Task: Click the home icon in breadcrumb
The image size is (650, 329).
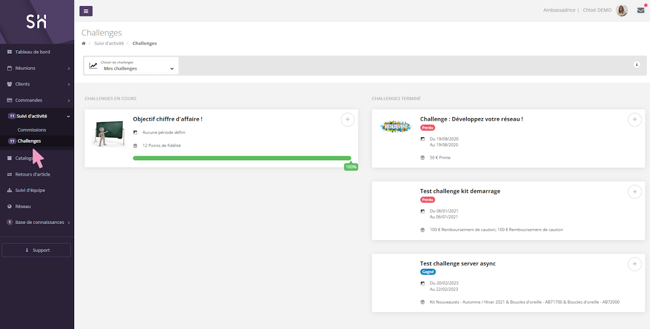Action: click(84, 44)
